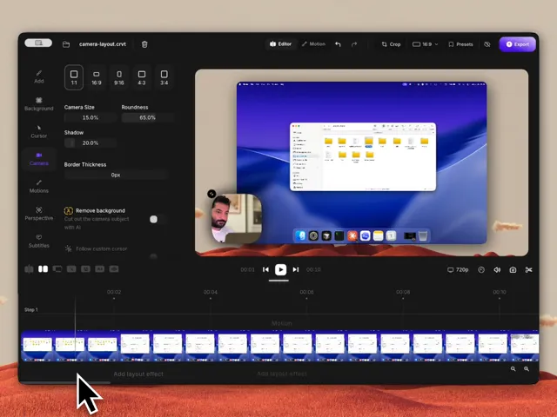Click the Trash icon in preview dock

coord(423,235)
